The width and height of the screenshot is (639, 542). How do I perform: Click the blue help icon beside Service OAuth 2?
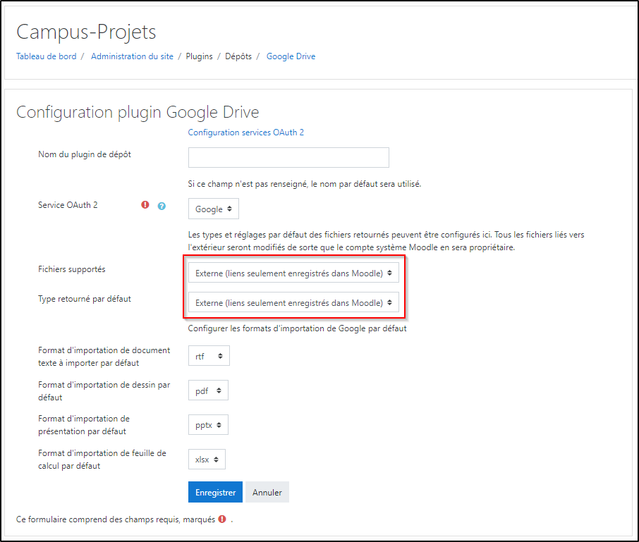[x=162, y=206]
